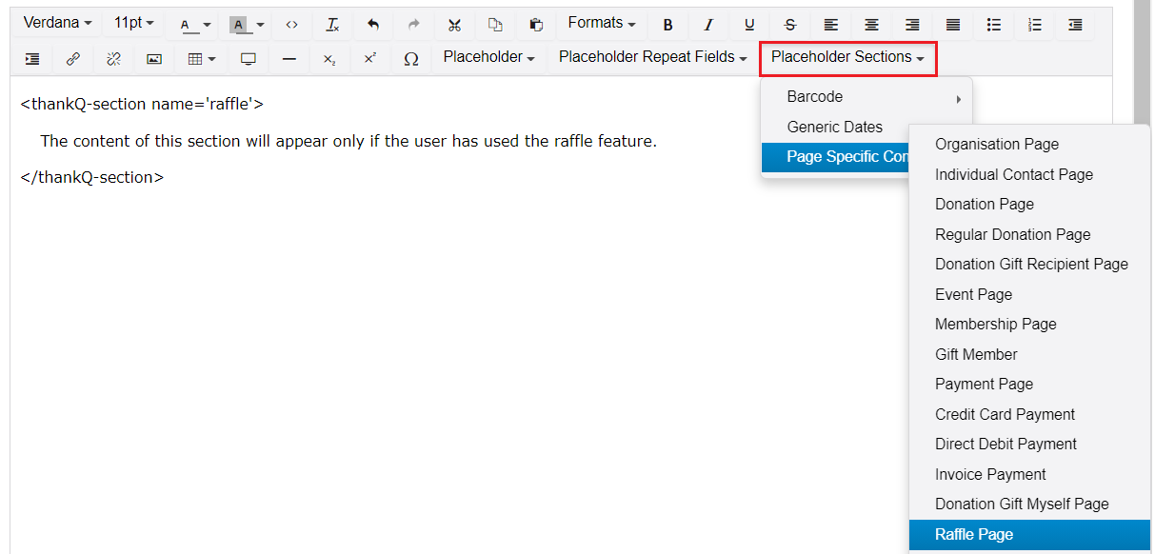Image resolution: width=1155 pixels, height=554 pixels.
Task: Align text center
Action: pos(871,26)
